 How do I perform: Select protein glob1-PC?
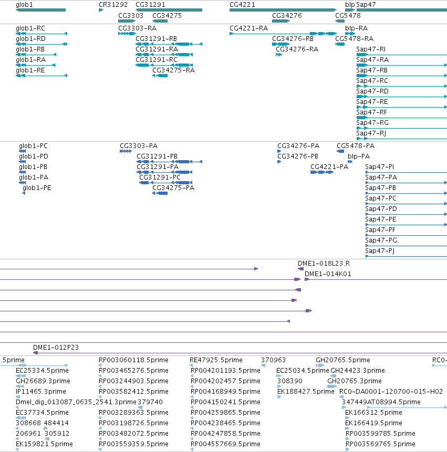coord(33,146)
